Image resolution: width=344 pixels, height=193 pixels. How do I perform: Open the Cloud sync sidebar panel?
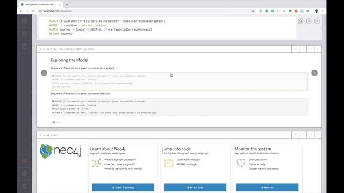pyautogui.click(x=25, y=161)
